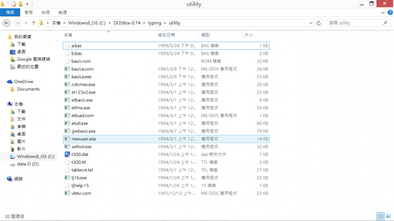The height and width of the screenshot is (221, 394).
Task: Select file basica.exe
Action: coord(166,77)
